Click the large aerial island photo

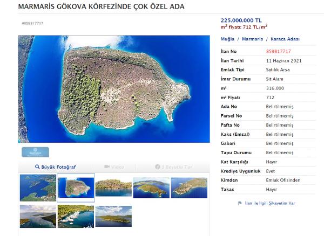coord(114,89)
